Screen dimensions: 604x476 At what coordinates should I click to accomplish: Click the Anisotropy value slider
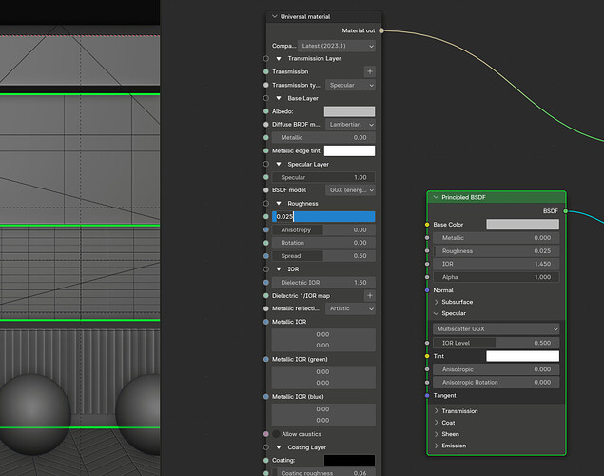click(x=323, y=229)
